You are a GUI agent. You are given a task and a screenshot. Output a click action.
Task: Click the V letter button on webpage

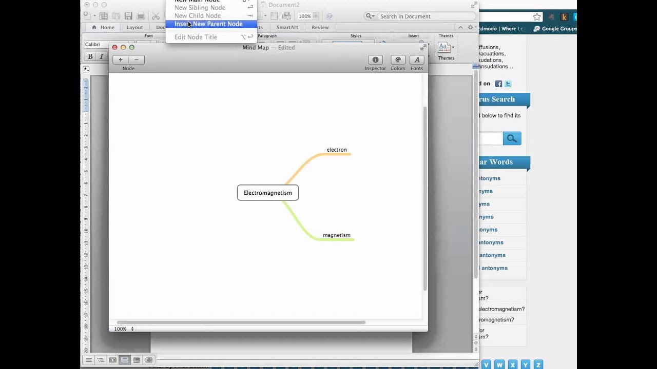pyautogui.click(x=487, y=365)
